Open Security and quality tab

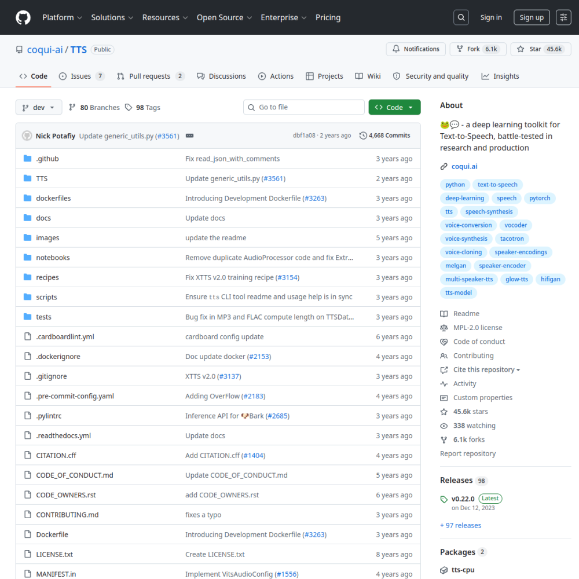(x=431, y=76)
